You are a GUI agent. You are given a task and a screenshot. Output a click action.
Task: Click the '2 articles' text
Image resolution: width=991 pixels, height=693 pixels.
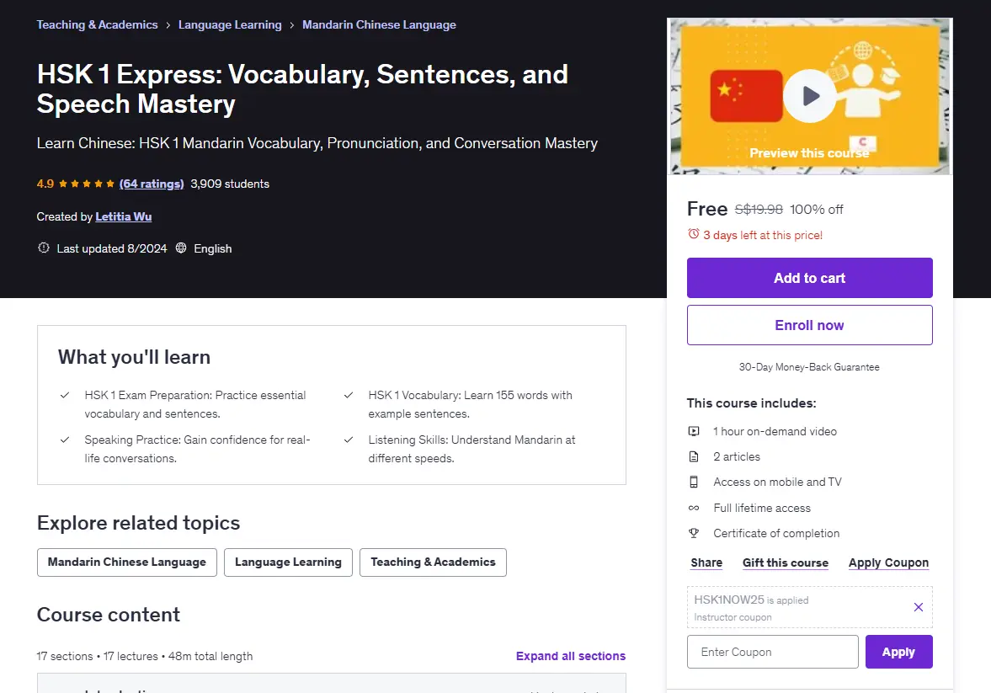pyautogui.click(x=737, y=456)
